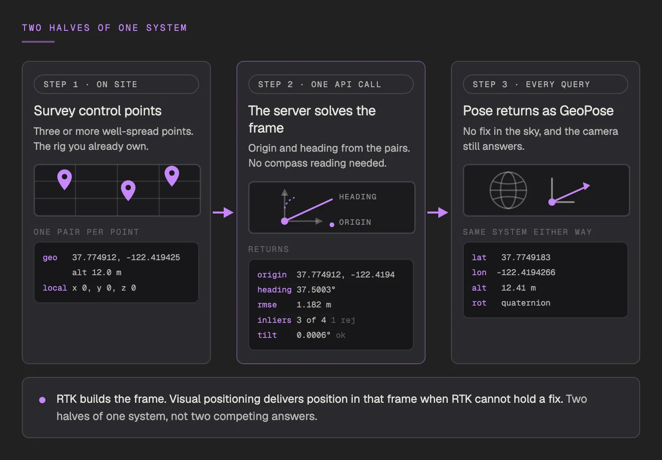Click the ORIGIN legend label

(x=355, y=223)
